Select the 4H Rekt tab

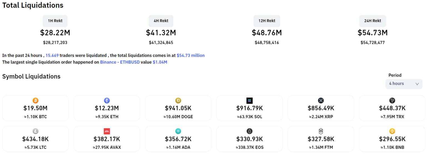[x=161, y=21]
